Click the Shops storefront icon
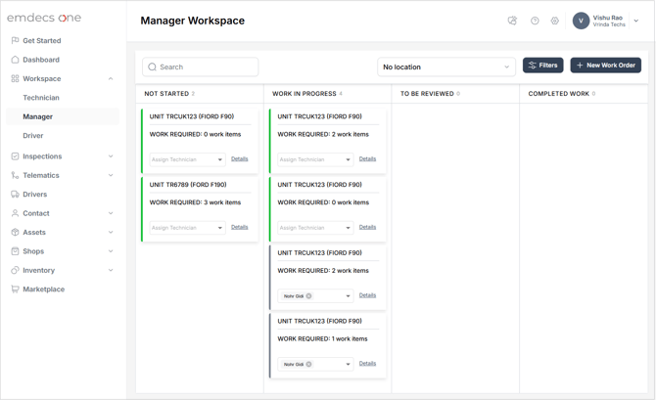The image size is (656, 400). click(x=15, y=251)
